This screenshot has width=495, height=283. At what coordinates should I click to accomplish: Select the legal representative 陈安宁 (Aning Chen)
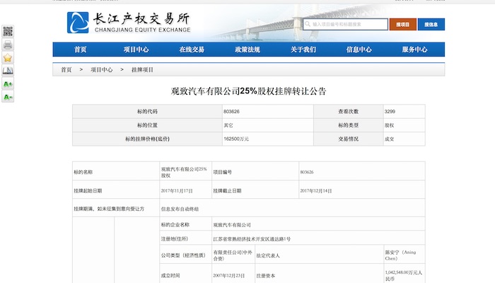coord(401,255)
